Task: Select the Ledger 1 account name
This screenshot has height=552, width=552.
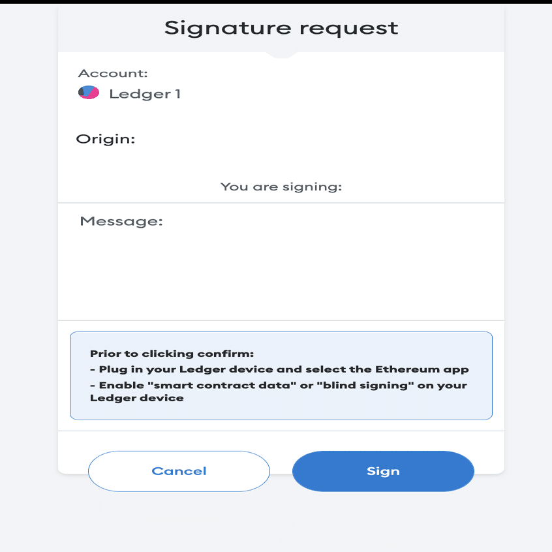Action: point(145,94)
